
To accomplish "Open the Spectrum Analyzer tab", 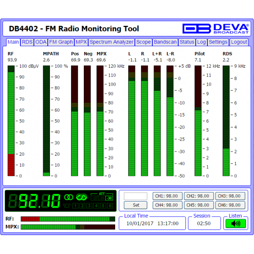I will pos(111,42).
